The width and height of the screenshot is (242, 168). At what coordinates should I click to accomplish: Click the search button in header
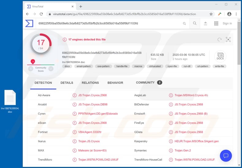tap(195, 24)
